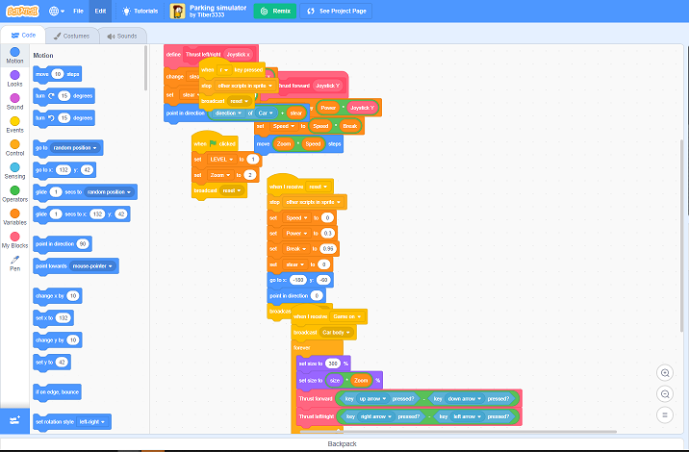Screen dimensions: 689x452
Task: Click the See Project Page button
Action: [x=336, y=11]
